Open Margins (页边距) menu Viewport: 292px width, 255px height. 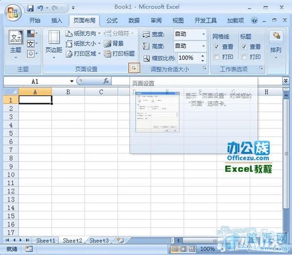pos(54,45)
